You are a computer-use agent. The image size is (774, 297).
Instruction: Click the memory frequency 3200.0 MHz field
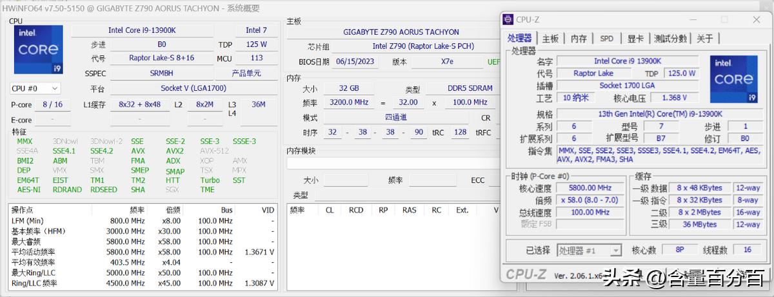[x=349, y=102]
